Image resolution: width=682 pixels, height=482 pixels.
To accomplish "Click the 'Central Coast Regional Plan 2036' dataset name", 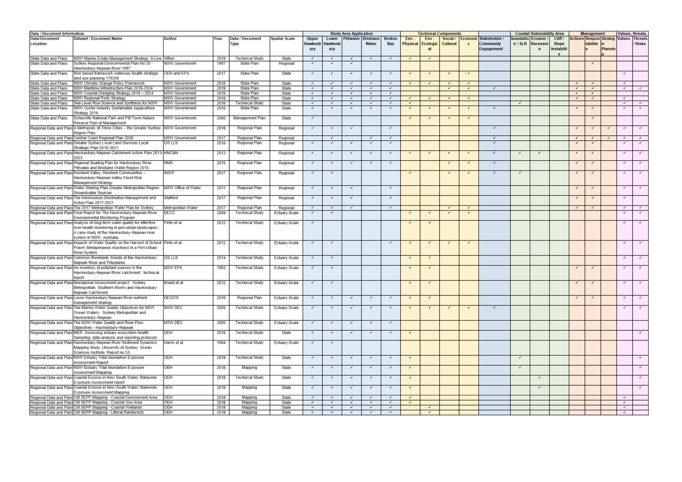I will [x=118, y=138].
